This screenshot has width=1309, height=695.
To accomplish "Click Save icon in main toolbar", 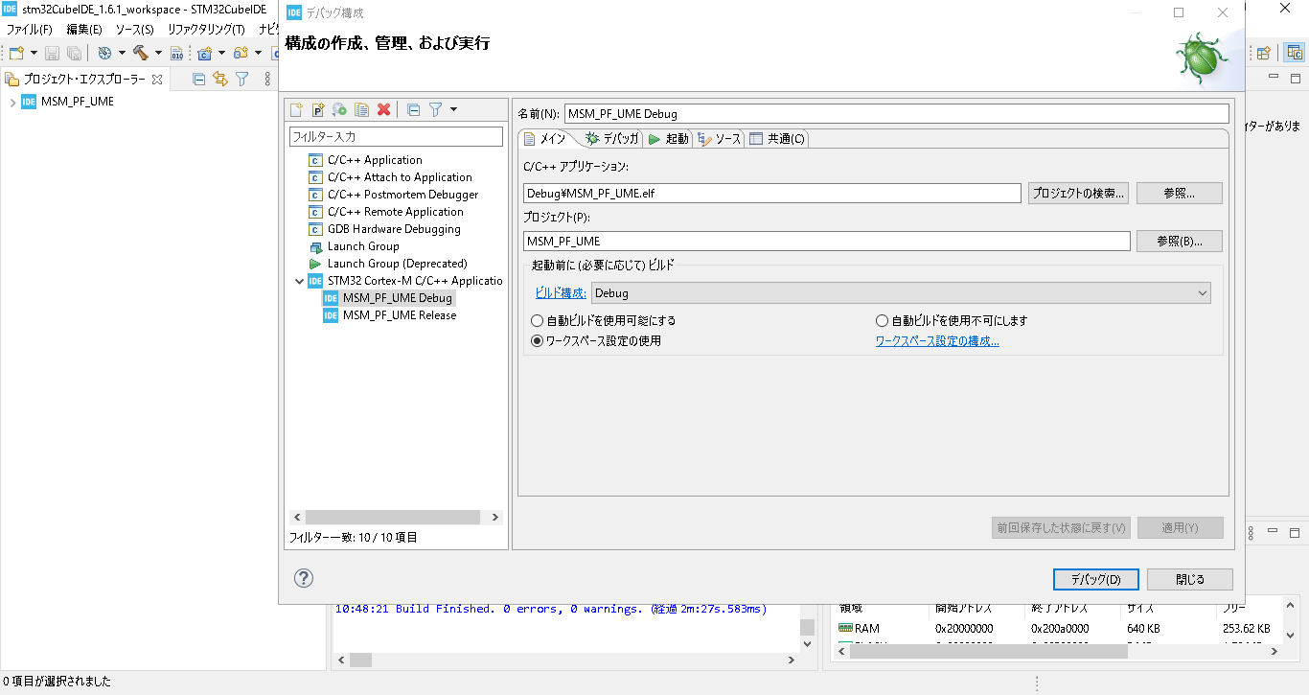I will 53,53.
